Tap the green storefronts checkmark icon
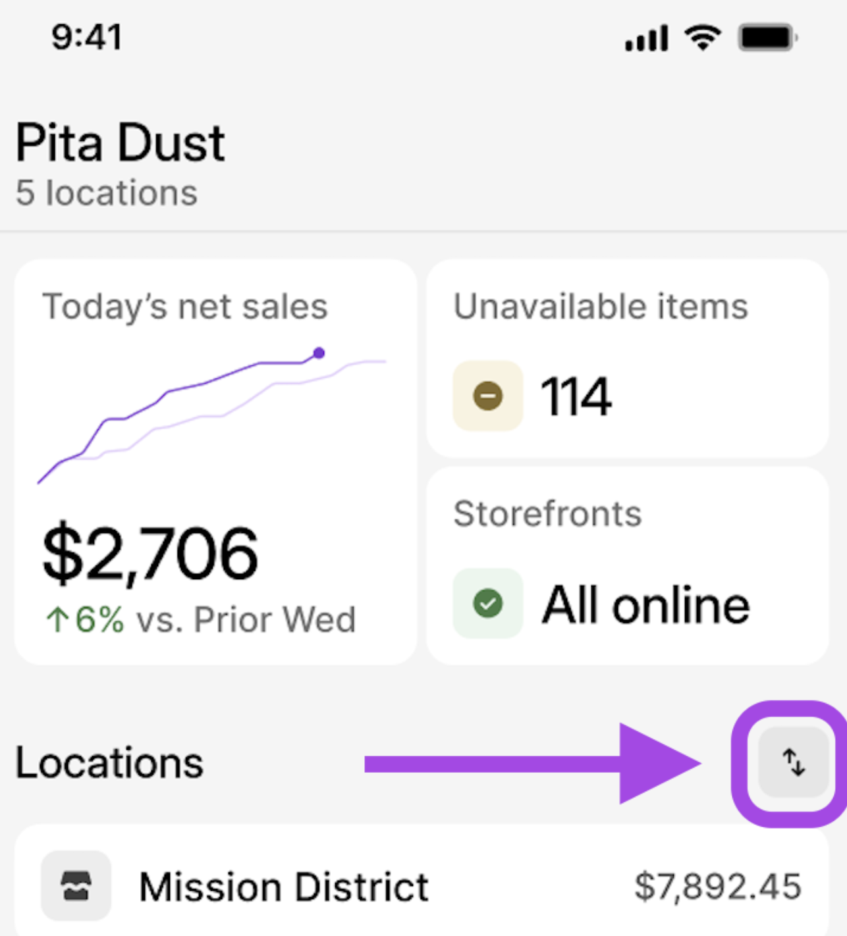847x936 pixels. click(x=488, y=603)
